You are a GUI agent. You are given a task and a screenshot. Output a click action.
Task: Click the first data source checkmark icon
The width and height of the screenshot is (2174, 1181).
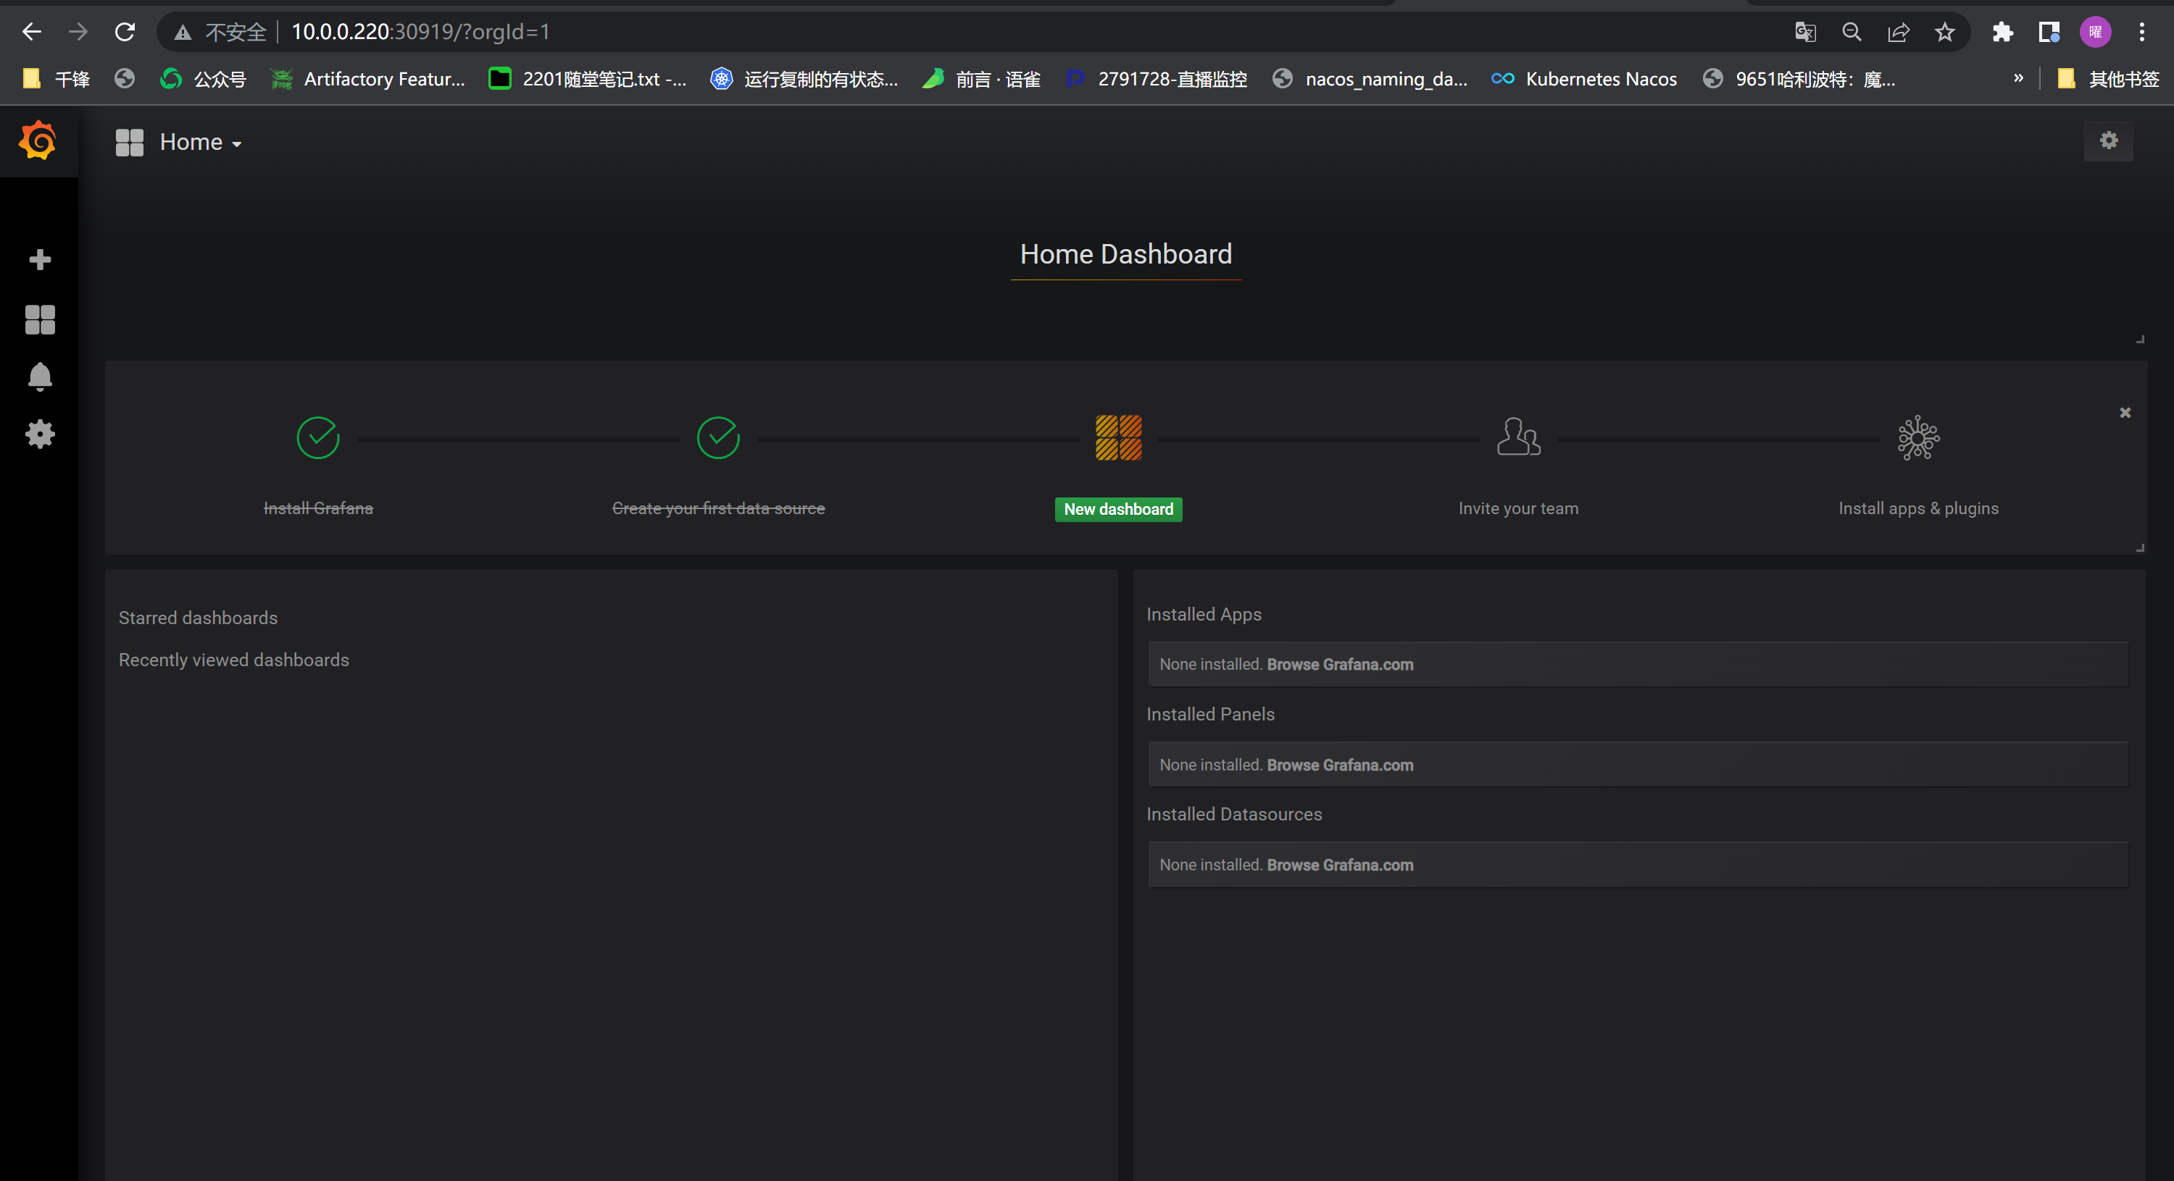point(718,438)
